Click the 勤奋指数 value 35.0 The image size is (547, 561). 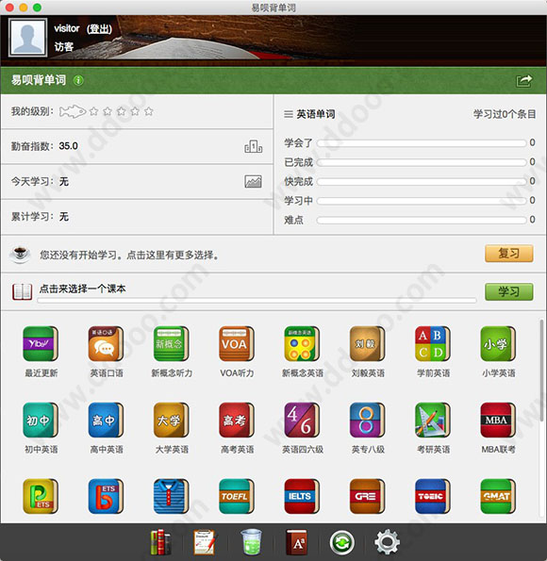point(68,146)
